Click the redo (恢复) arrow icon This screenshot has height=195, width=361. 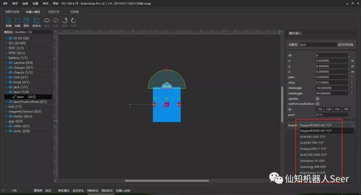point(73,21)
